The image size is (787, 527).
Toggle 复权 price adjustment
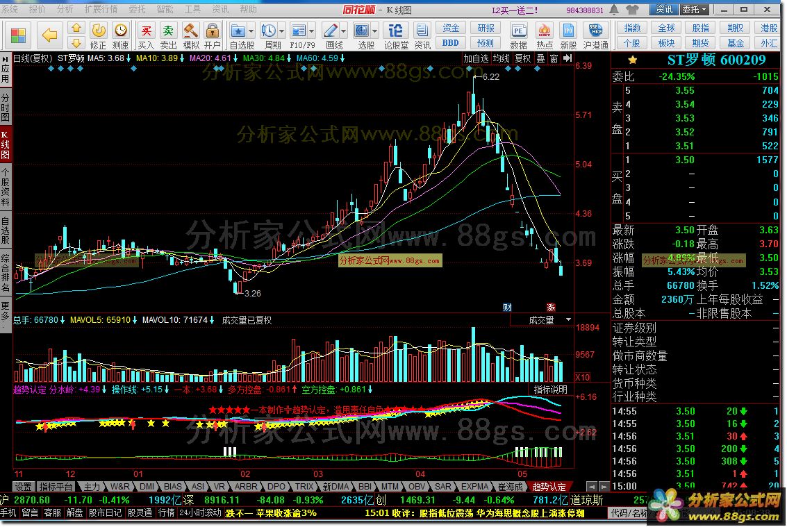pos(523,58)
